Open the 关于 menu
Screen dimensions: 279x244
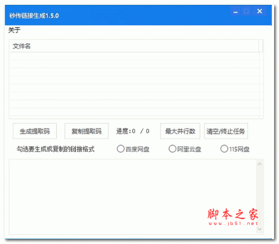pyautogui.click(x=14, y=30)
